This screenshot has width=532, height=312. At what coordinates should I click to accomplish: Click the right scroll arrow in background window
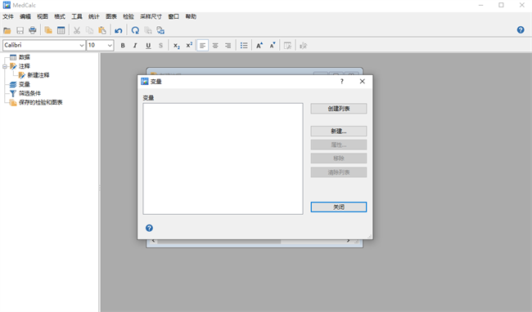click(x=348, y=241)
